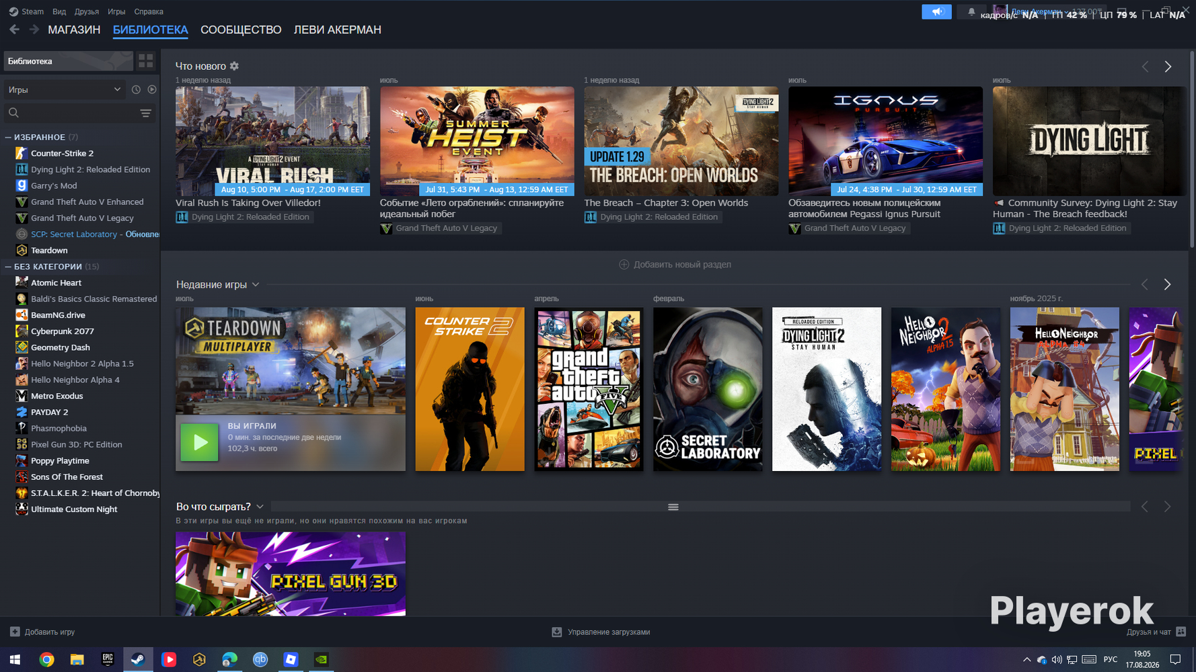Open Friends and chat icon
This screenshot has width=1196, height=672.
coord(1181,632)
